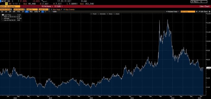
Task: Select the line chart type icon
Action: (x=43, y=12)
